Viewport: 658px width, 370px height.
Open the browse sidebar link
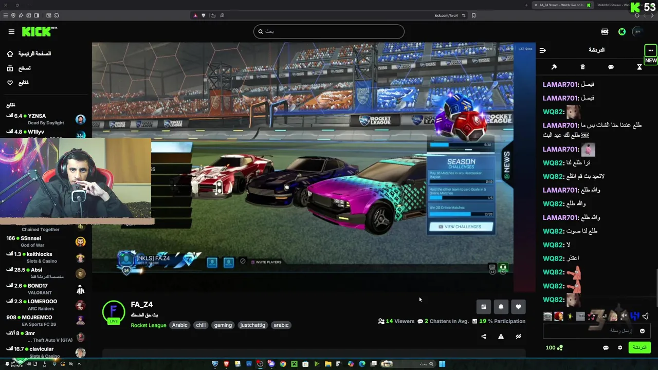(19, 68)
